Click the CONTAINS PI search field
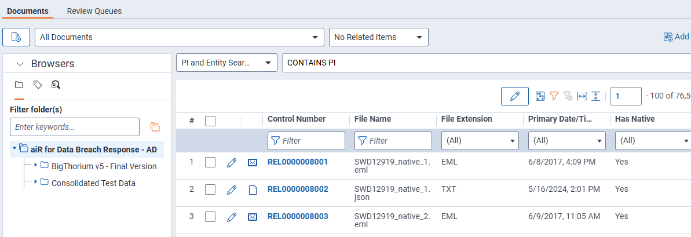 tap(487, 63)
